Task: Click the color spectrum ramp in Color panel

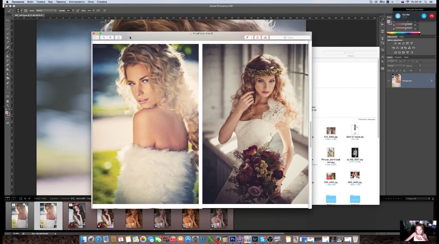Action: point(403,33)
